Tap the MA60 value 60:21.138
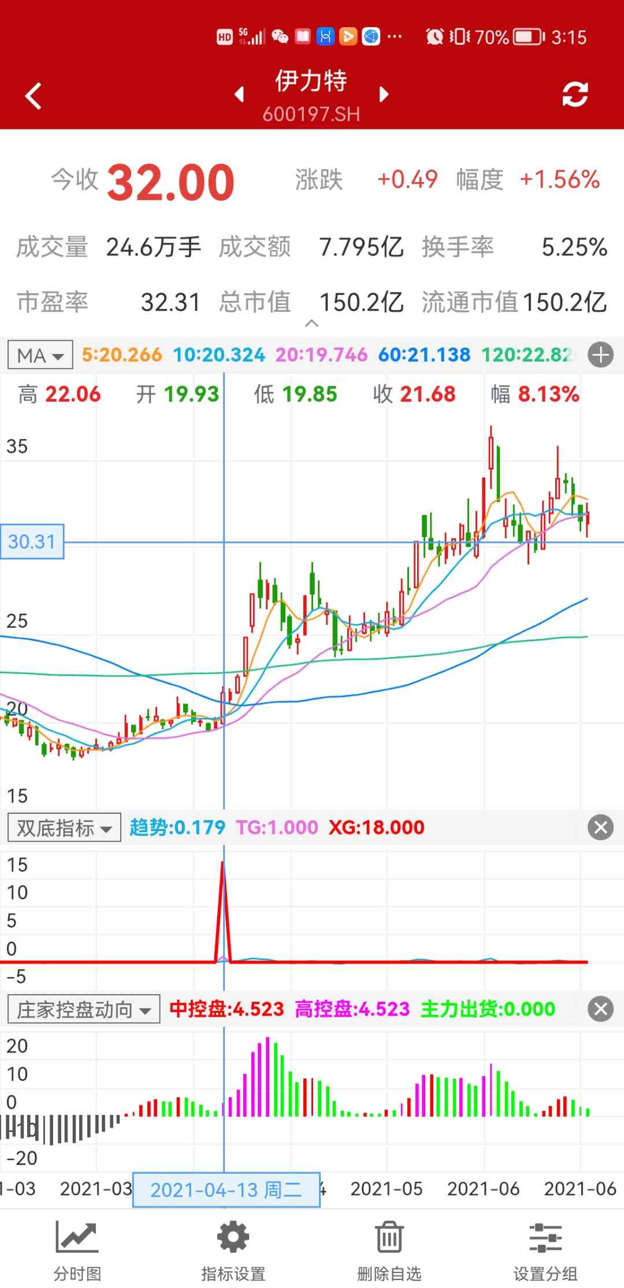Viewport: 624px width, 1288px height. pyautogui.click(x=424, y=355)
